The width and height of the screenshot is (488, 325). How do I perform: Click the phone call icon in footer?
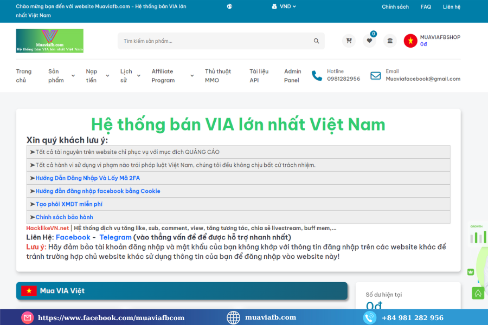point(370,317)
